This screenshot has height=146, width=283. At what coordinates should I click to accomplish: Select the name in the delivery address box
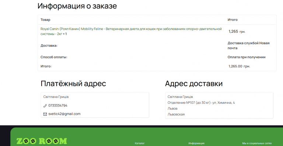(180, 97)
